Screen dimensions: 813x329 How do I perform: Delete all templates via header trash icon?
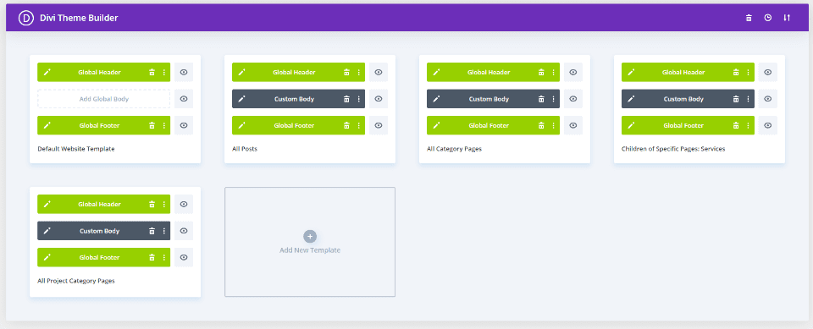coord(749,18)
